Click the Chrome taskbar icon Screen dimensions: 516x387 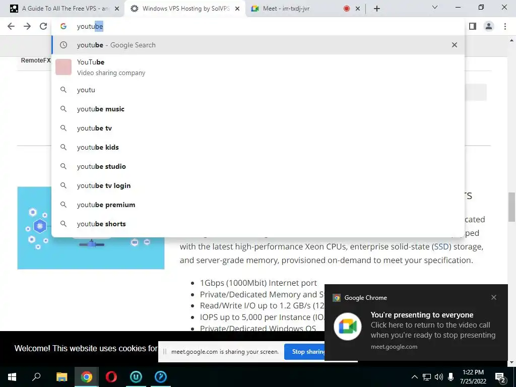(x=86, y=377)
